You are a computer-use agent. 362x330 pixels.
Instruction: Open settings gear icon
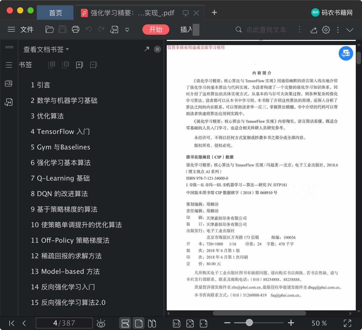tap(326, 30)
